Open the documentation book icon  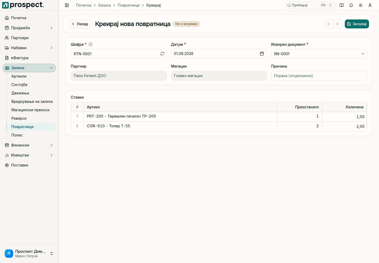(x=342, y=5)
